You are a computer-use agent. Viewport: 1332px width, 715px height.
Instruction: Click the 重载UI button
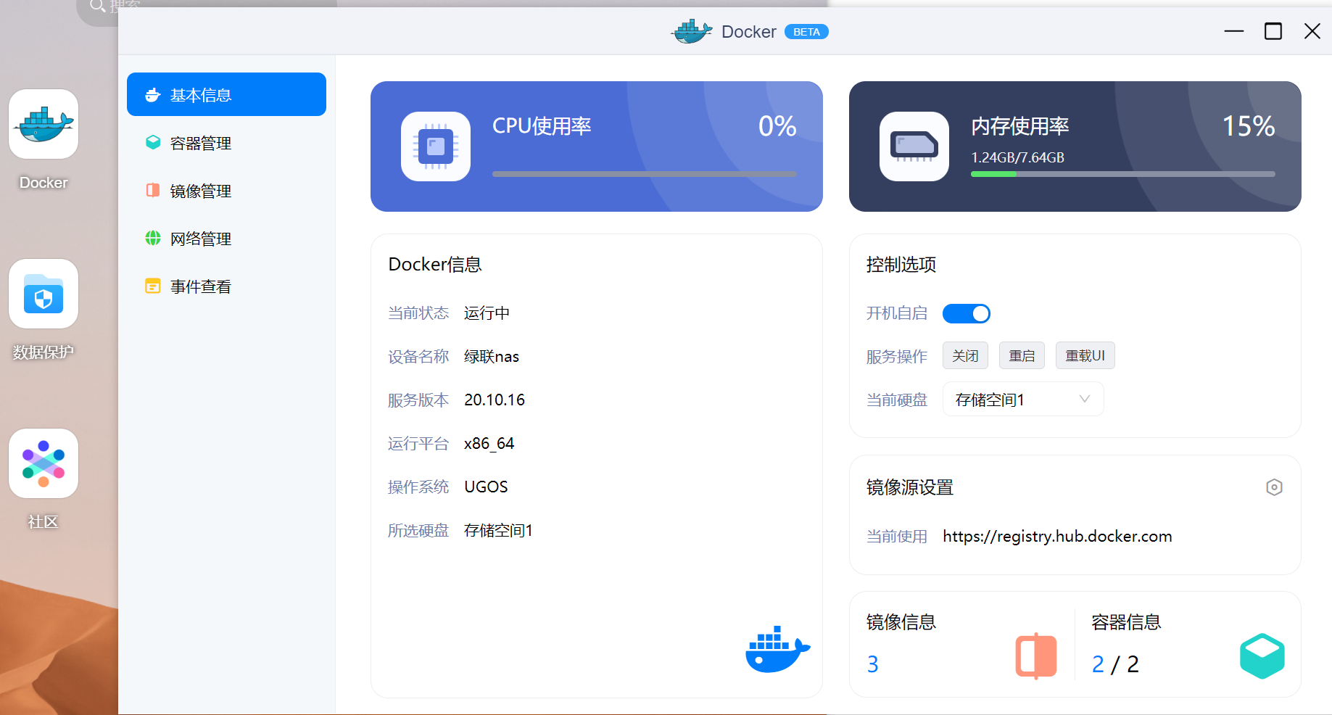tap(1085, 355)
